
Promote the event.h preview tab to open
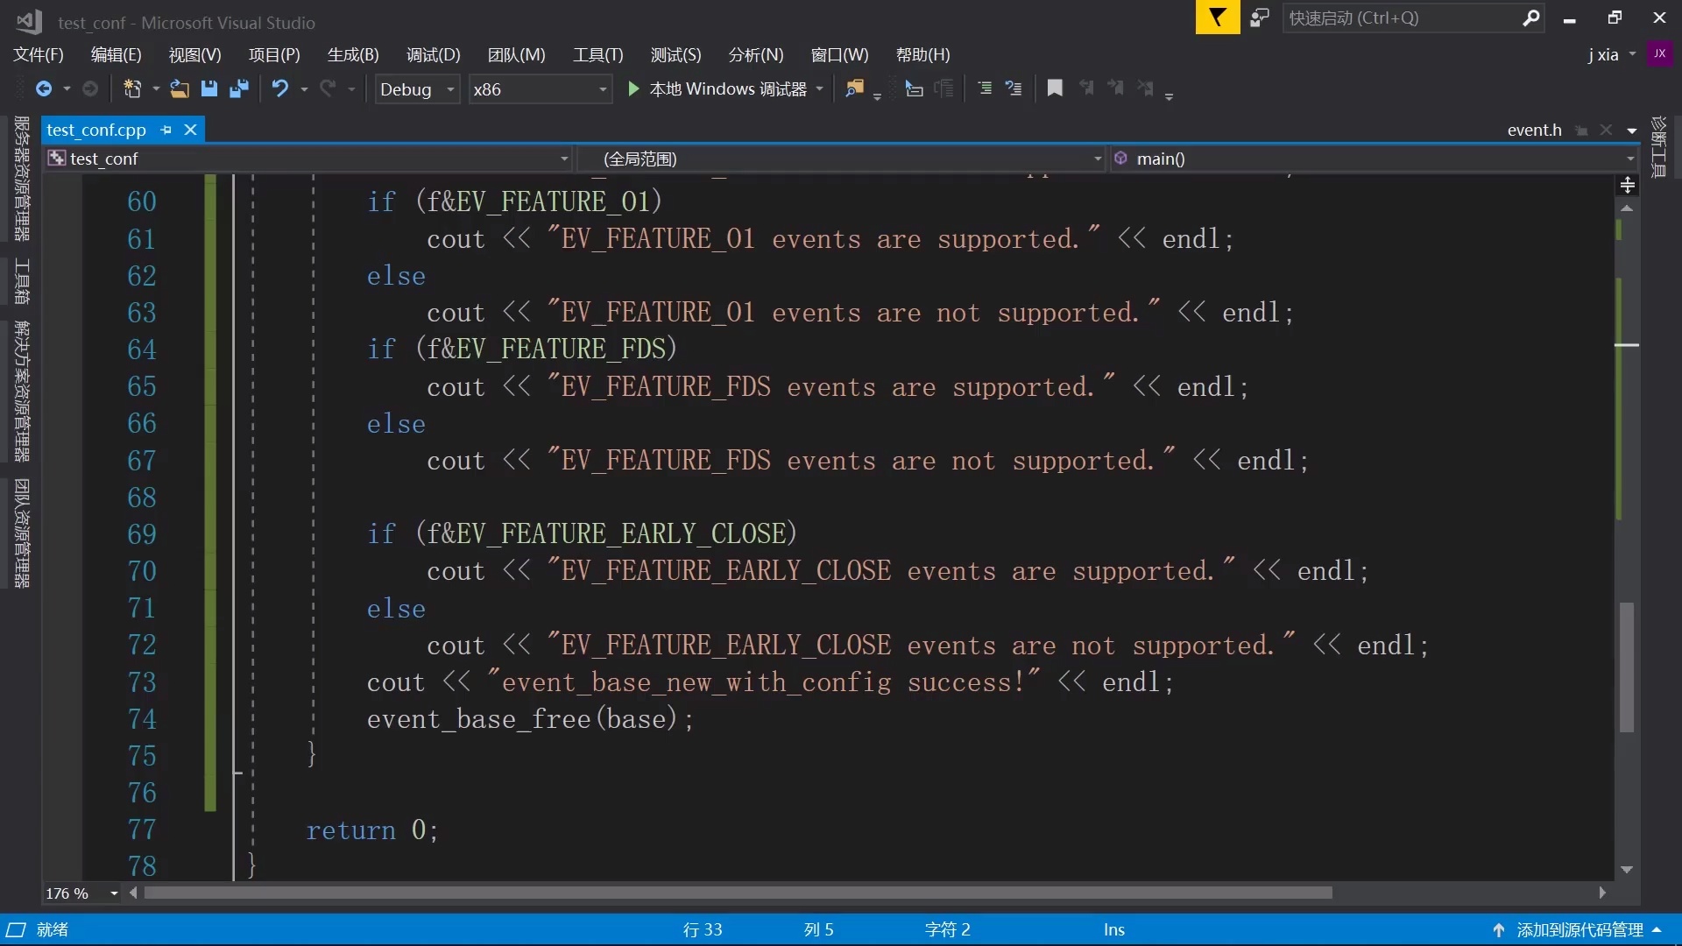click(x=1581, y=131)
